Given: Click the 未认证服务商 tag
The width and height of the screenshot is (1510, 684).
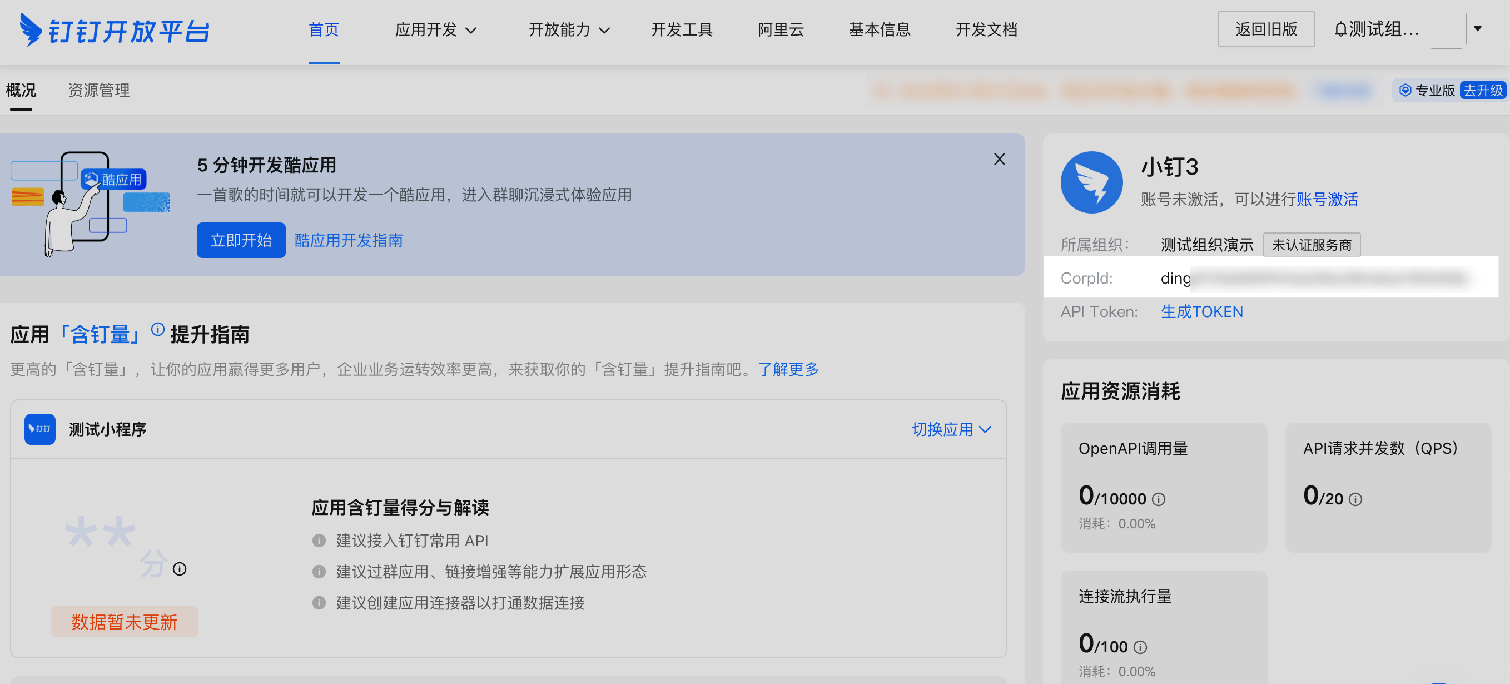Looking at the screenshot, I should [1312, 245].
